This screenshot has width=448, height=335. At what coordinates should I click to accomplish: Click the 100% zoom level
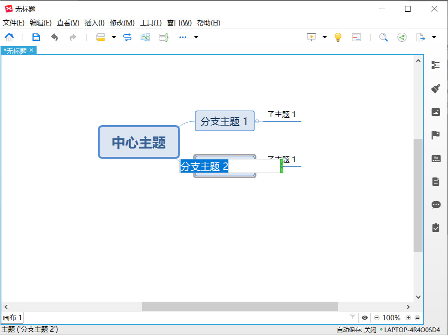click(391, 318)
